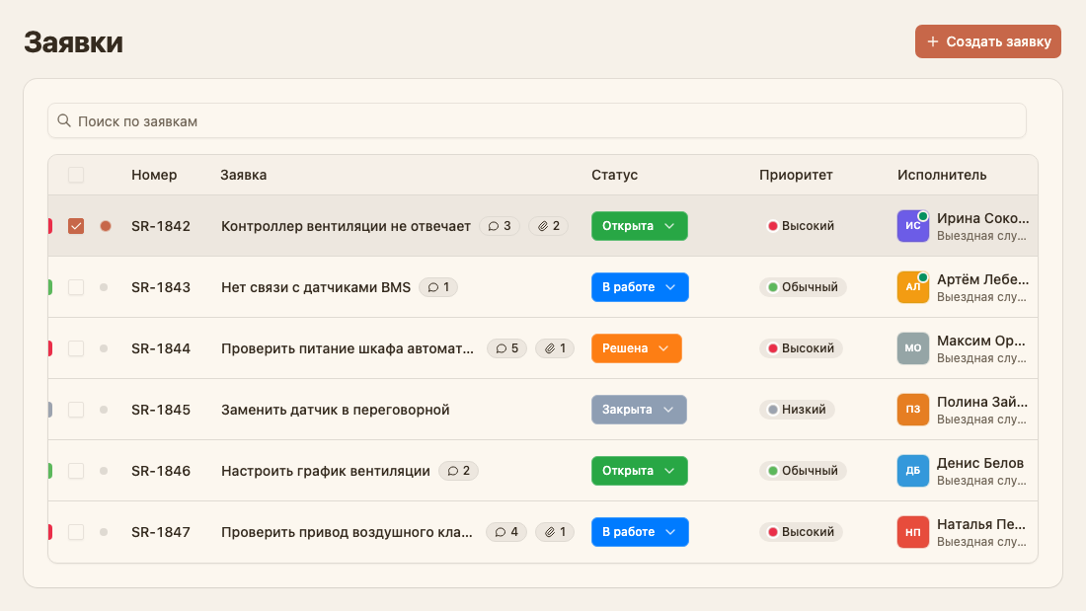1086x611 pixels.
Task: Open ticket Проверить питание шкафа автомат...
Action: (348, 348)
